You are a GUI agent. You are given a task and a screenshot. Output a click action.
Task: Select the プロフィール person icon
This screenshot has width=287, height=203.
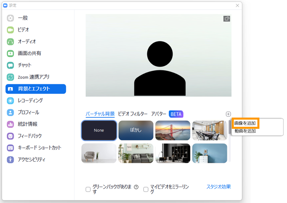pyautogui.click(x=10, y=112)
